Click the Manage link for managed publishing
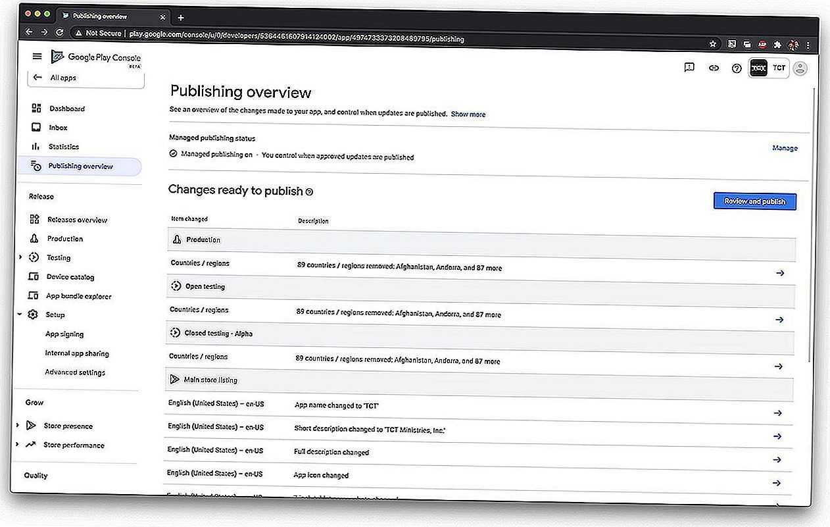This screenshot has height=527, width=830. [x=785, y=148]
